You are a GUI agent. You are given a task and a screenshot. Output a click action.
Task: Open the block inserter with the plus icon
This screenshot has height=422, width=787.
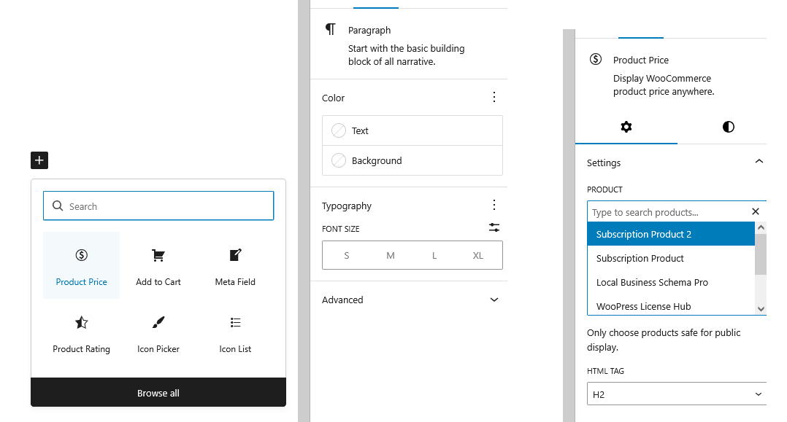coord(39,160)
